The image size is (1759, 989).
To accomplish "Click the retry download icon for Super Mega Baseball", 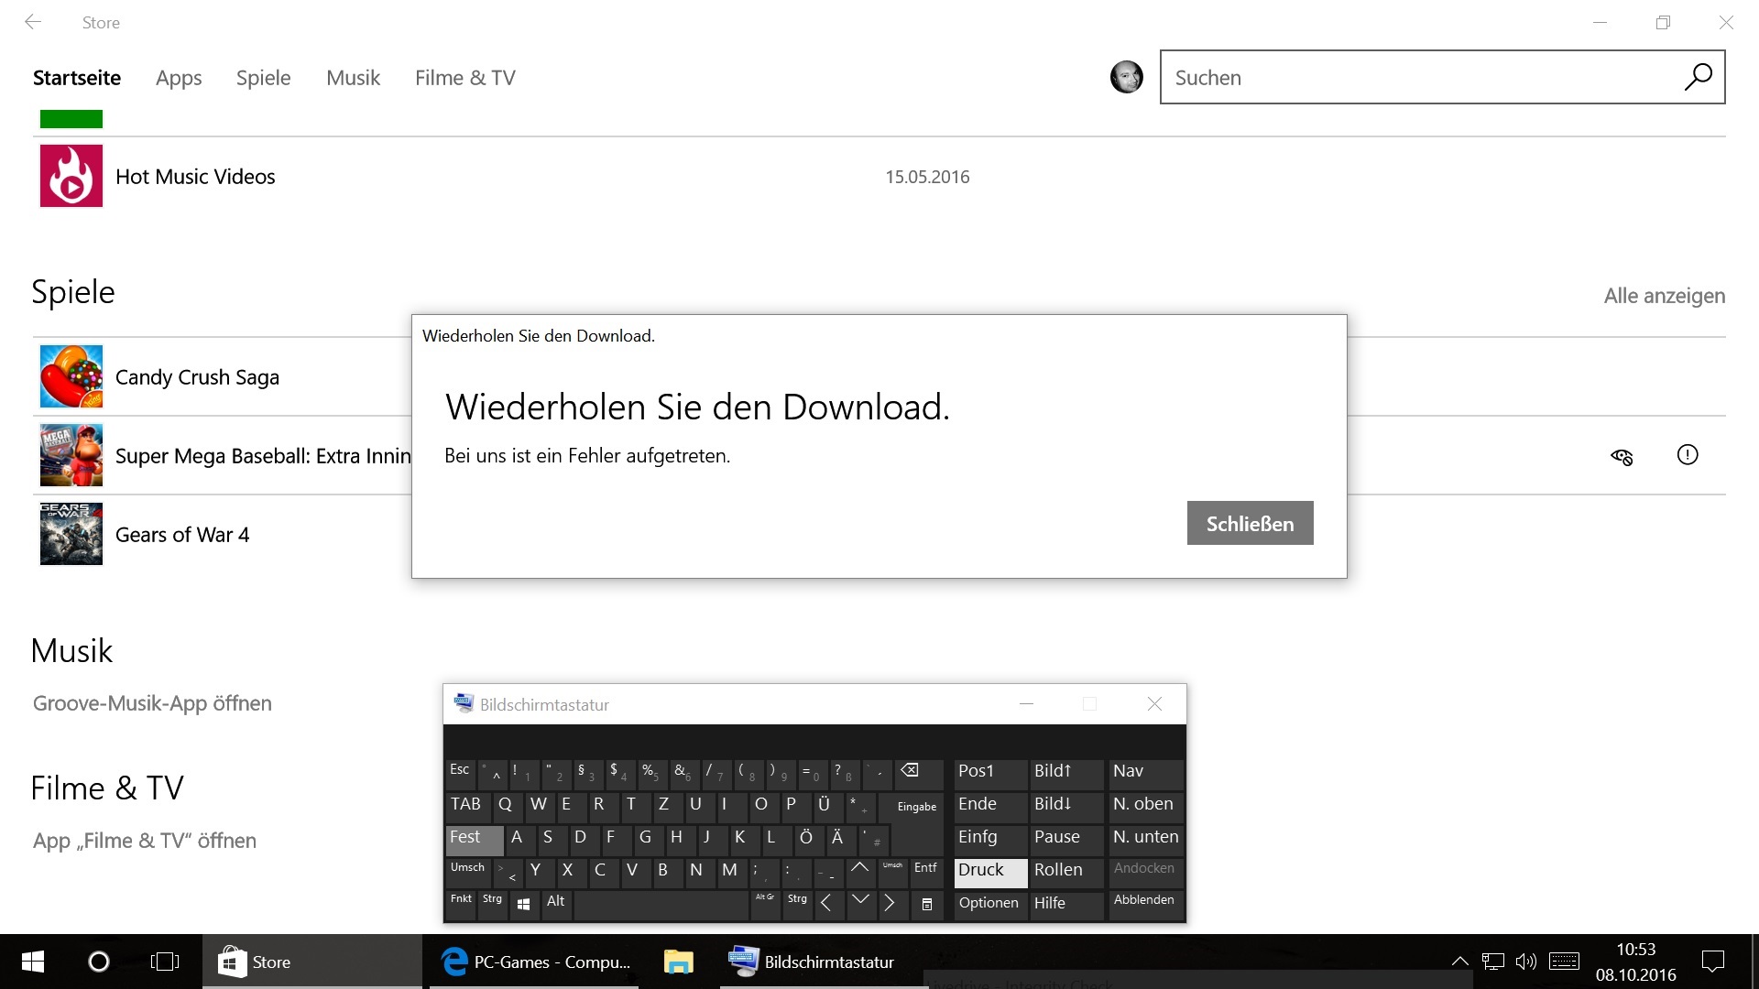I will [1622, 456].
